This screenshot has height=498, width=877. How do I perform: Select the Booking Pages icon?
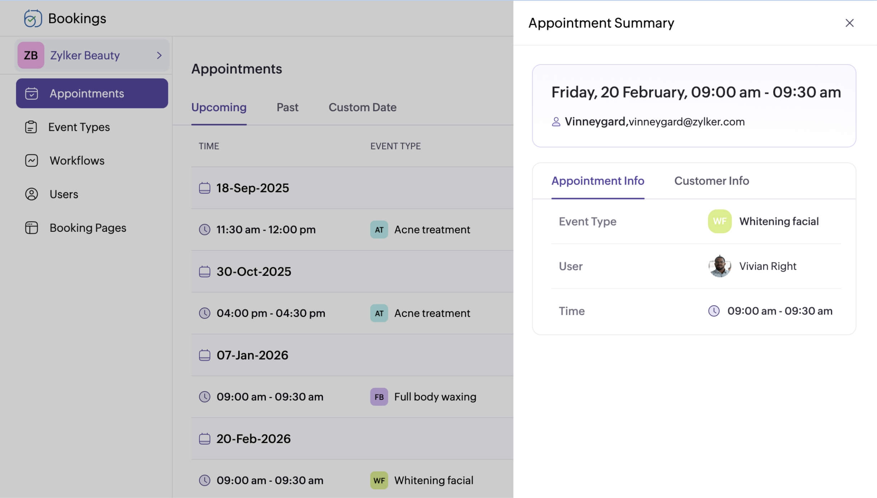(x=31, y=227)
